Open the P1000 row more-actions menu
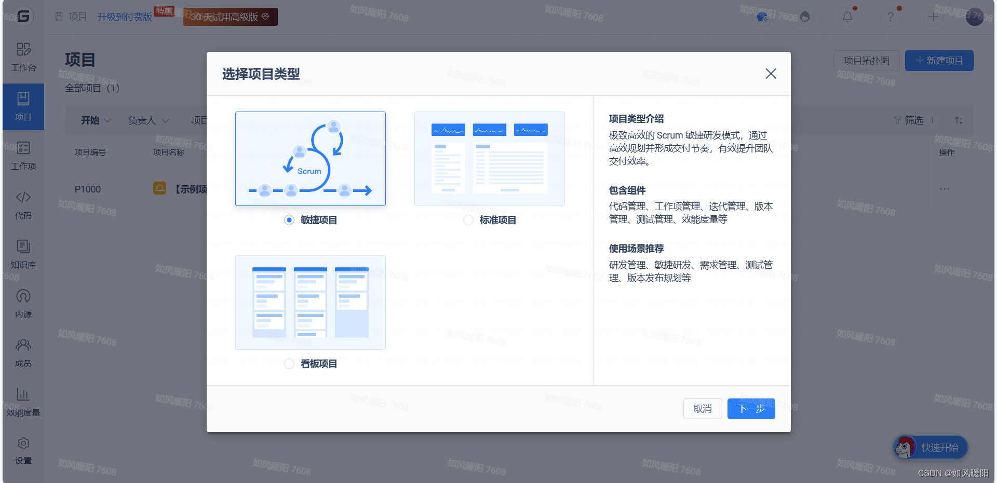The image size is (997, 483). [945, 189]
